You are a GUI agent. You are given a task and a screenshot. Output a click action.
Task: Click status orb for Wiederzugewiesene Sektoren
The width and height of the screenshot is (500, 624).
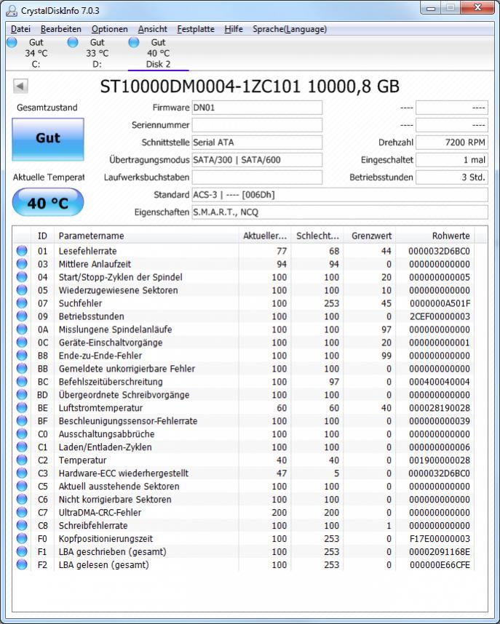tap(22, 290)
